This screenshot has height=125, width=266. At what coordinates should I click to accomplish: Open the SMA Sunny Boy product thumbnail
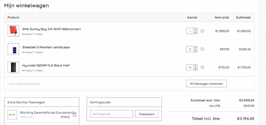point(13,31)
